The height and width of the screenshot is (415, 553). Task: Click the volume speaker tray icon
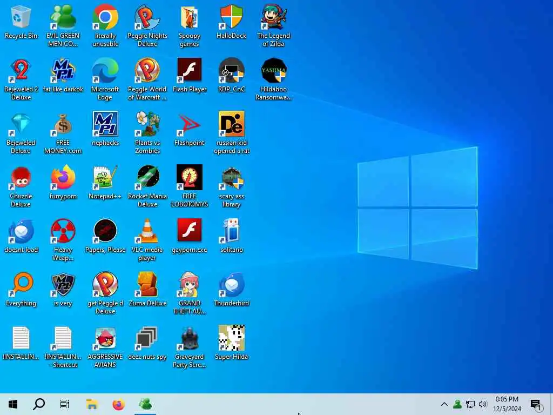(x=482, y=404)
